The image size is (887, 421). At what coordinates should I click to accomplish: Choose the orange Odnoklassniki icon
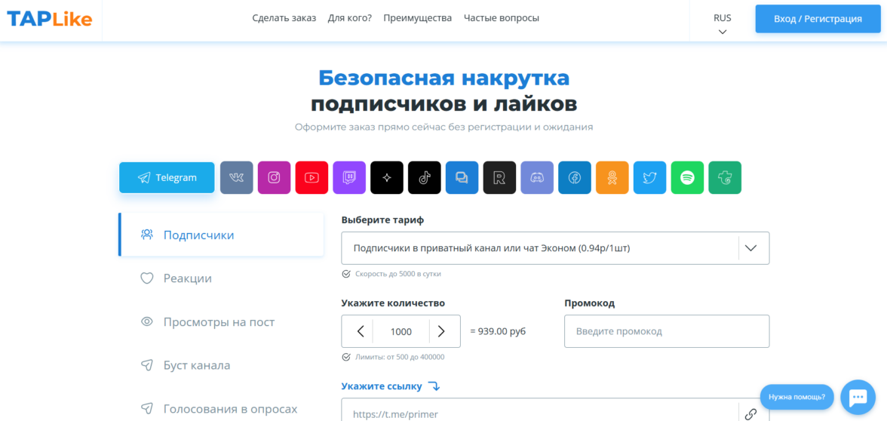[x=612, y=178]
